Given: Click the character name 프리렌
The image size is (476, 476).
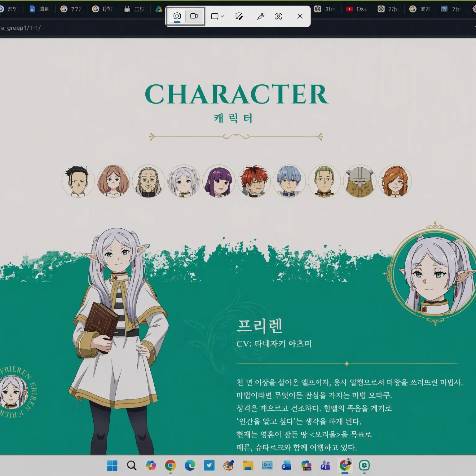Looking at the screenshot, I should click(x=260, y=326).
